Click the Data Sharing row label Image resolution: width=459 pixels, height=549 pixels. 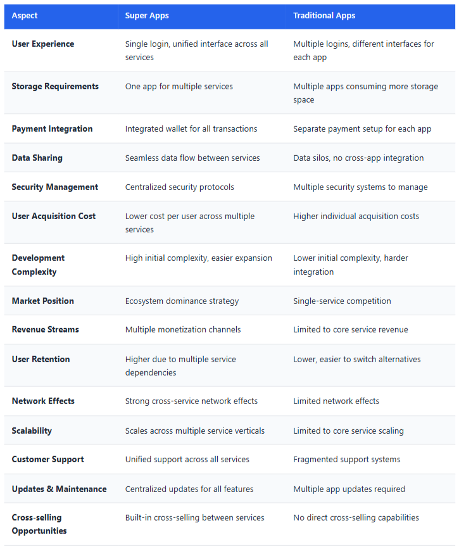point(37,158)
